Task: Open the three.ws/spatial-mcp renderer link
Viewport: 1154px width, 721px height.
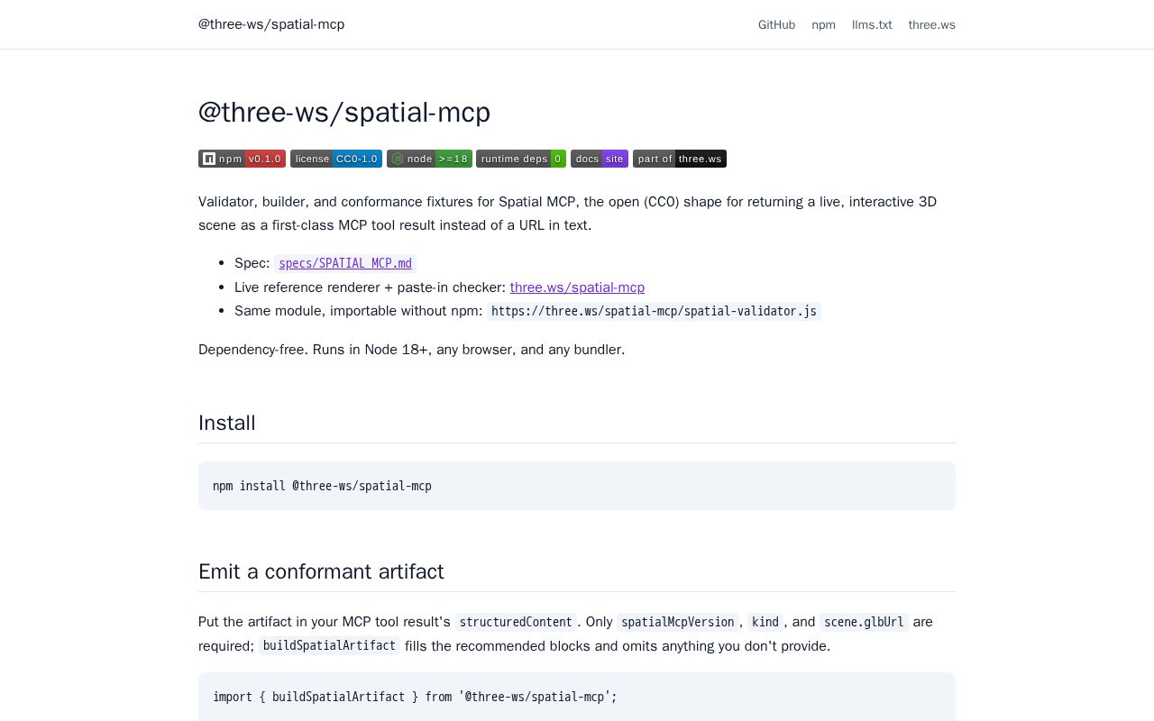Action: (x=577, y=287)
